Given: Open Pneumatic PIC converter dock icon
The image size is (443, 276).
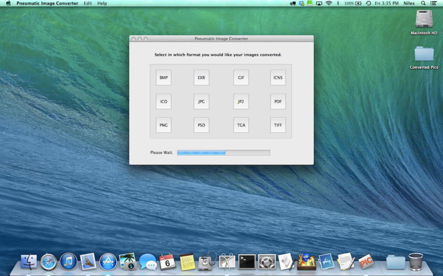Looking at the screenshot, I should [366, 262].
